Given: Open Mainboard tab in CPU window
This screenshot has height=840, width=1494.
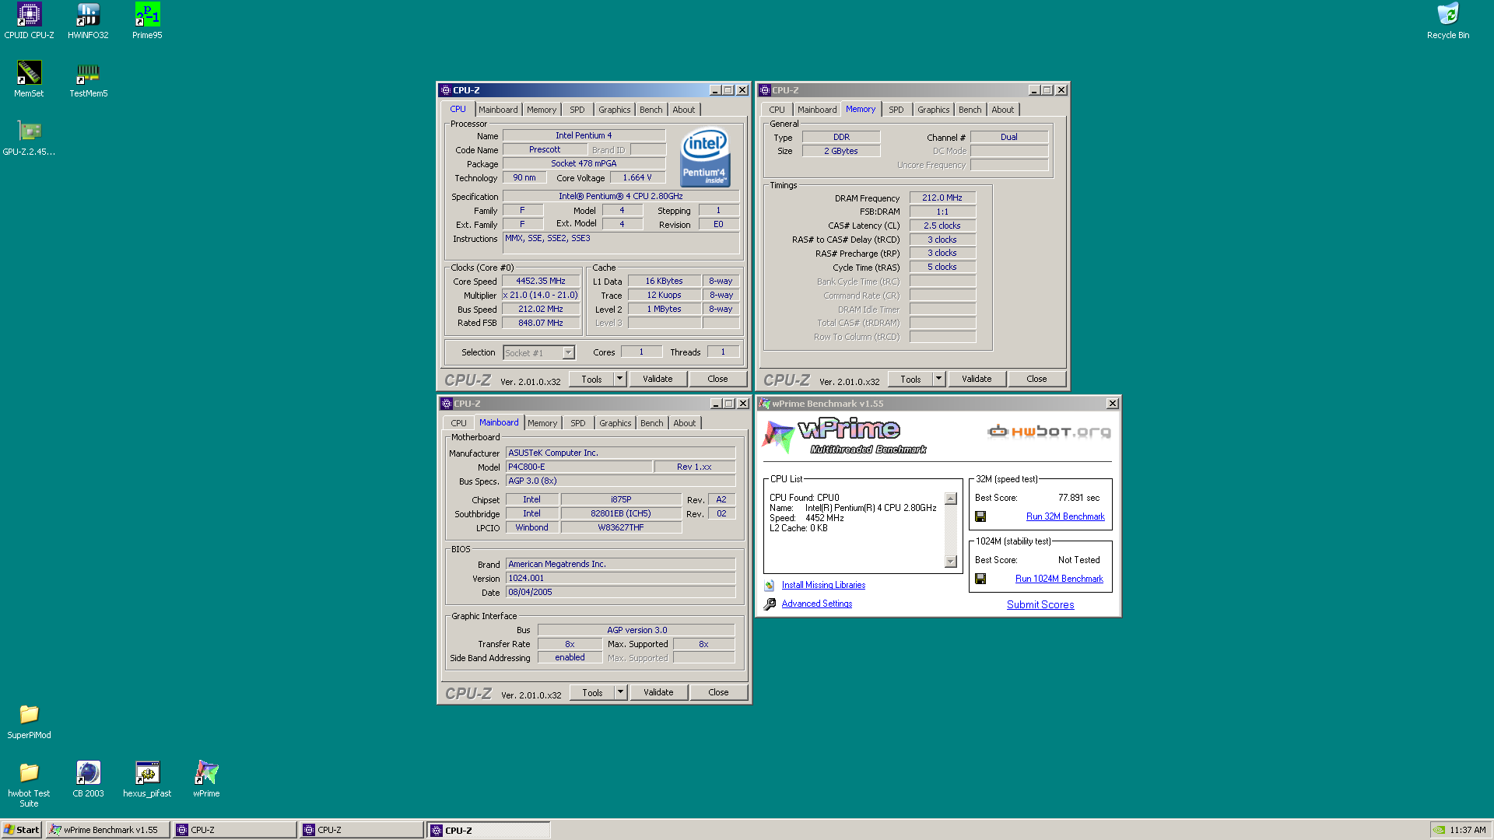Looking at the screenshot, I should point(498,110).
